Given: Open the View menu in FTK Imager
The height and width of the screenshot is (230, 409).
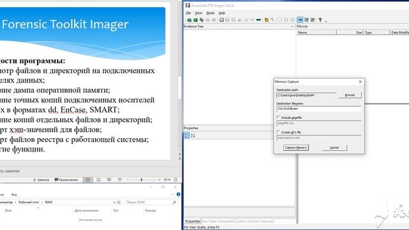Looking at the screenshot, I should pyautogui.click(x=199, y=13).
